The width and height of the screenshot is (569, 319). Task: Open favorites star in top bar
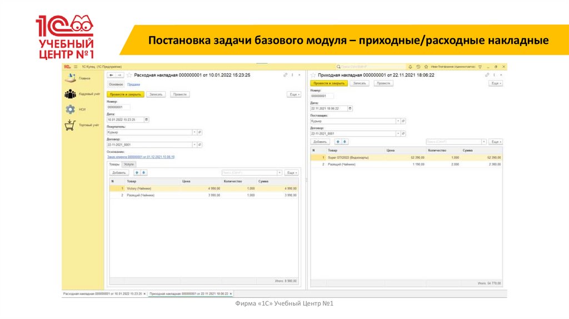tap(426, 67)
